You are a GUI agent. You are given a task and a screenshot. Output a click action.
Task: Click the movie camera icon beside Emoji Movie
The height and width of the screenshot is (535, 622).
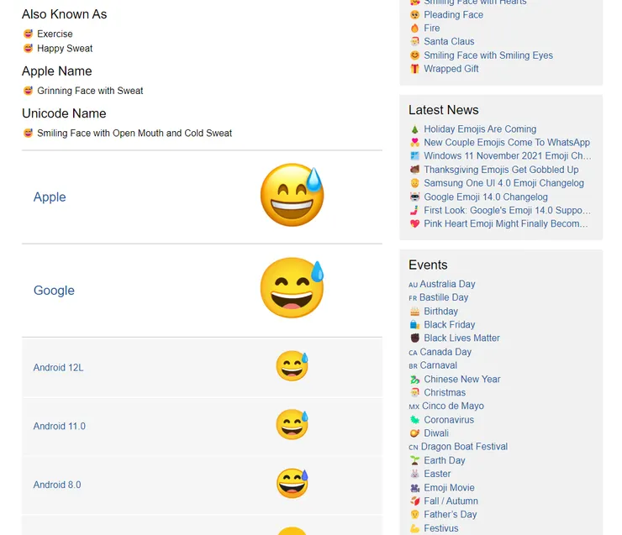(414, 488)
